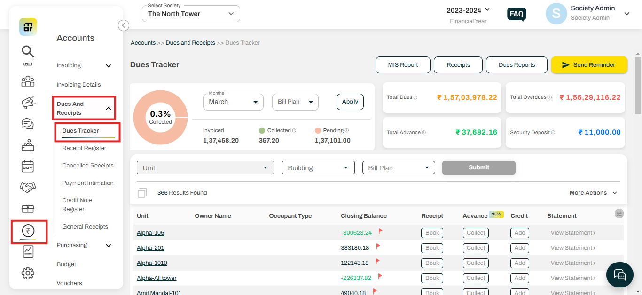The height and width of the screenshot is (295, 642).
Task: Open the sidebar search icon
Action: click(28, 51)
